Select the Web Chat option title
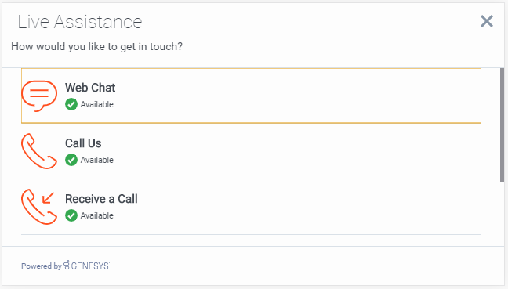The image size is (508, 289). click(90, 88)
